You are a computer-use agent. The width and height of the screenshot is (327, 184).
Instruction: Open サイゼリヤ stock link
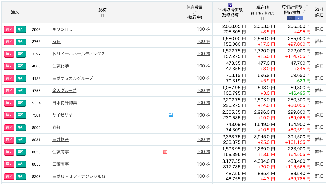(62, 115)
